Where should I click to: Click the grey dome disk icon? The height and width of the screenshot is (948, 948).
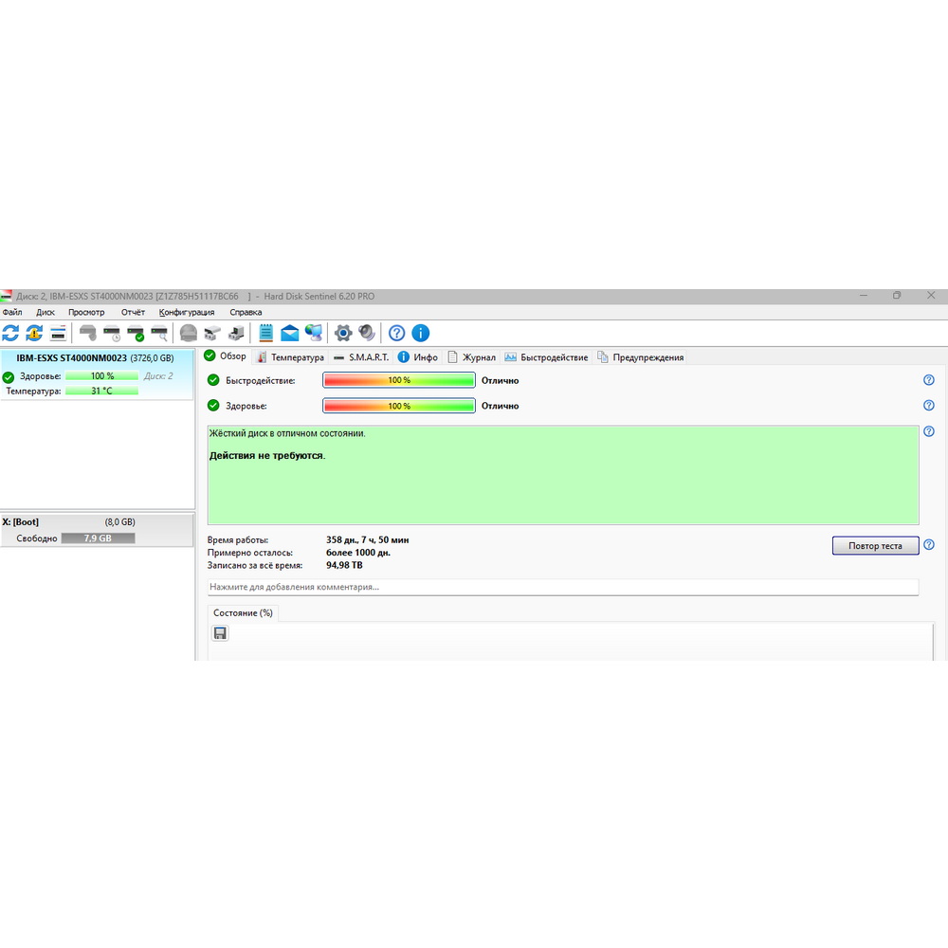point(189,333)
